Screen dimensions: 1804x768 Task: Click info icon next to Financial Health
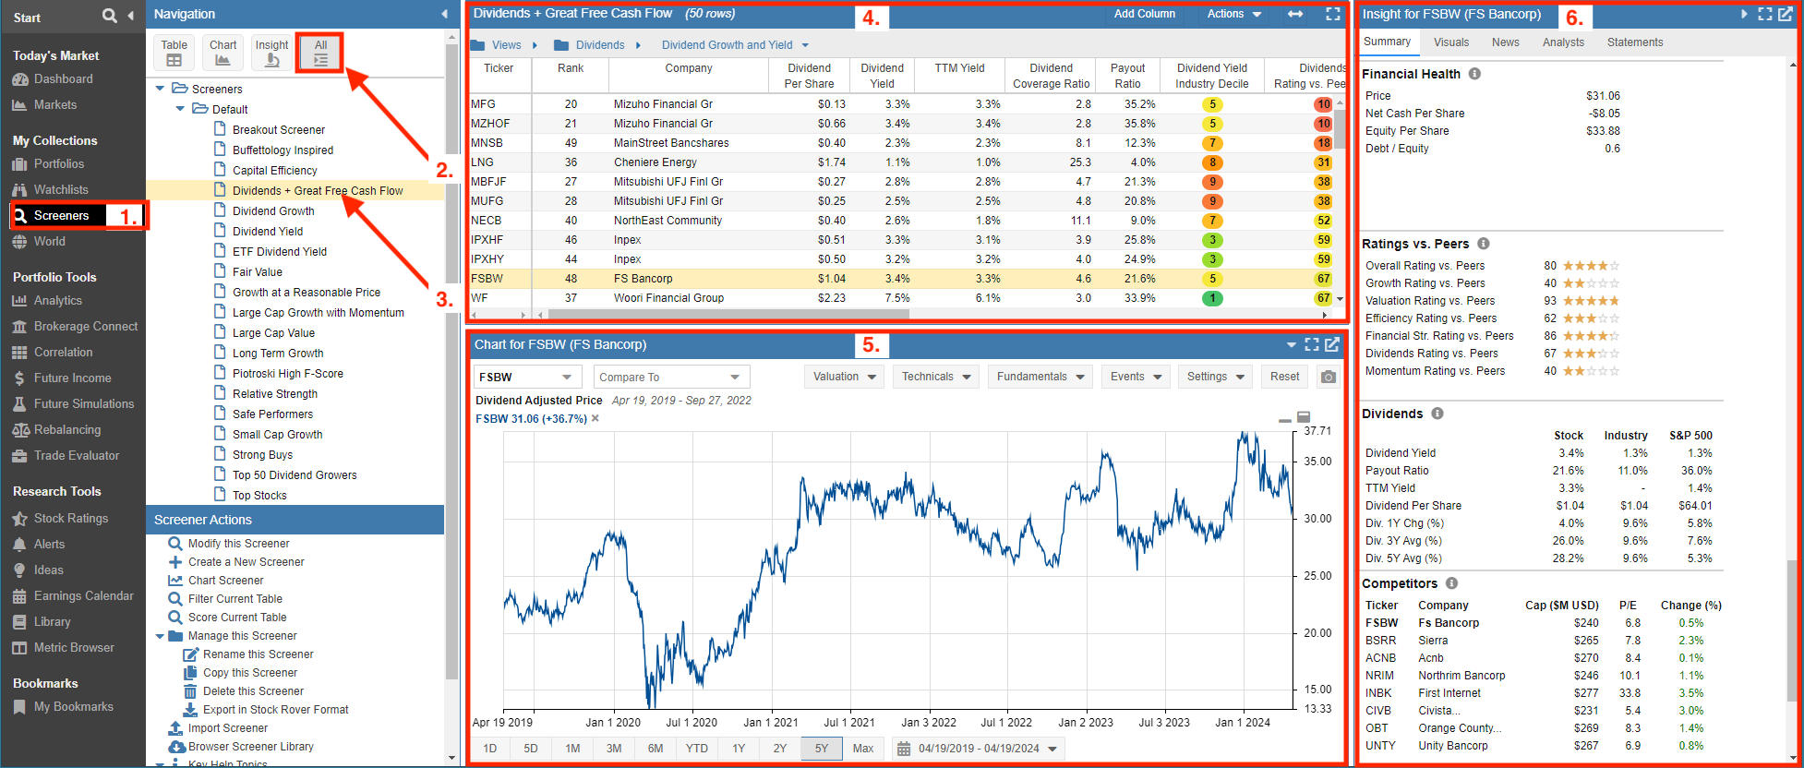[1474, 74]
